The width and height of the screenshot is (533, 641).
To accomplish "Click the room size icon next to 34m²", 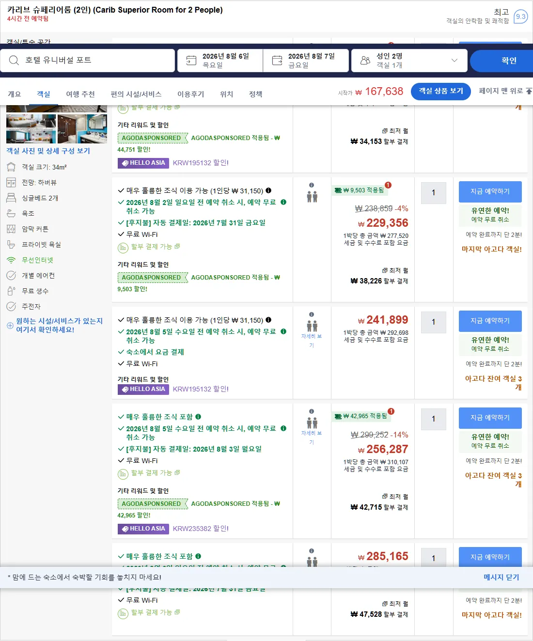I will click(11, 167).
